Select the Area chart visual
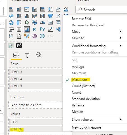Image resolution: width=127 pixels, height=135 pixels. [x=66, y=9]
